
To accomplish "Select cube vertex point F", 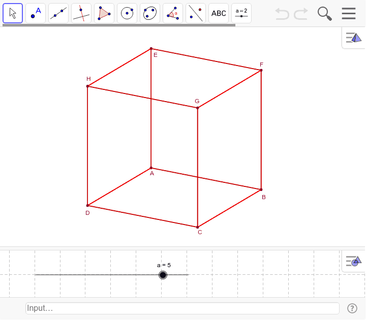I will click(261, 70).
